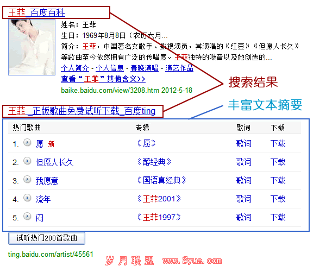Play the song 流年
The height and width of the screenshot is (266, 326).
(27, 198)
